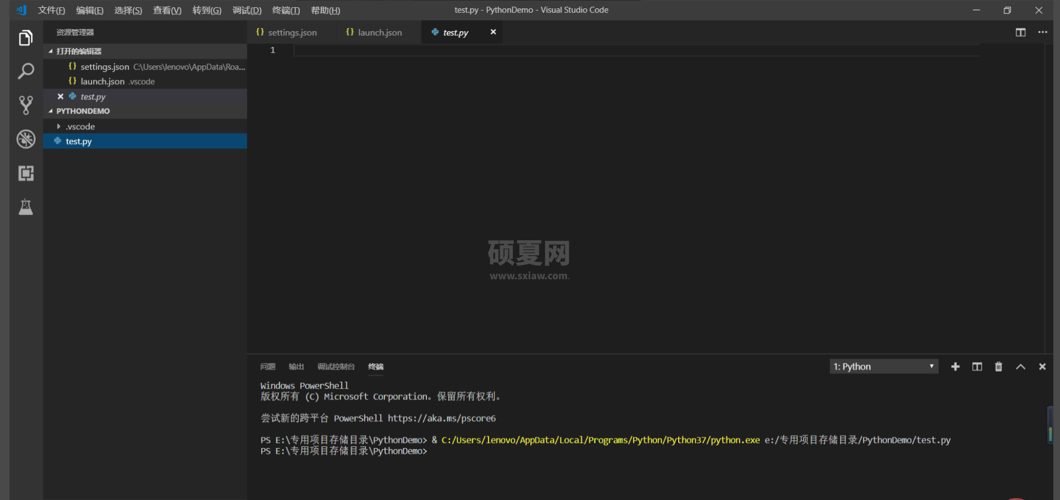The image size is (1060, 500).
Task: Switch to the 终端 panel tab
Action: (376, 367)
